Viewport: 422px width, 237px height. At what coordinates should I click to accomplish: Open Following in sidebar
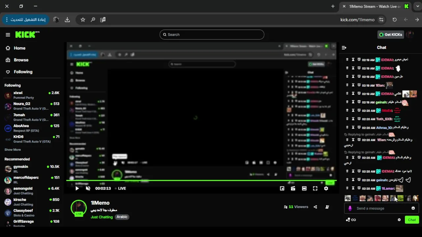pyautogui.click(x=23, y=72)
